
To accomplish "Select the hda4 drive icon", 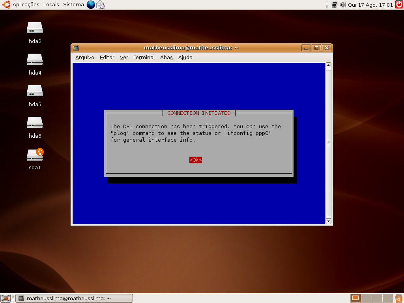I will 35,60.
